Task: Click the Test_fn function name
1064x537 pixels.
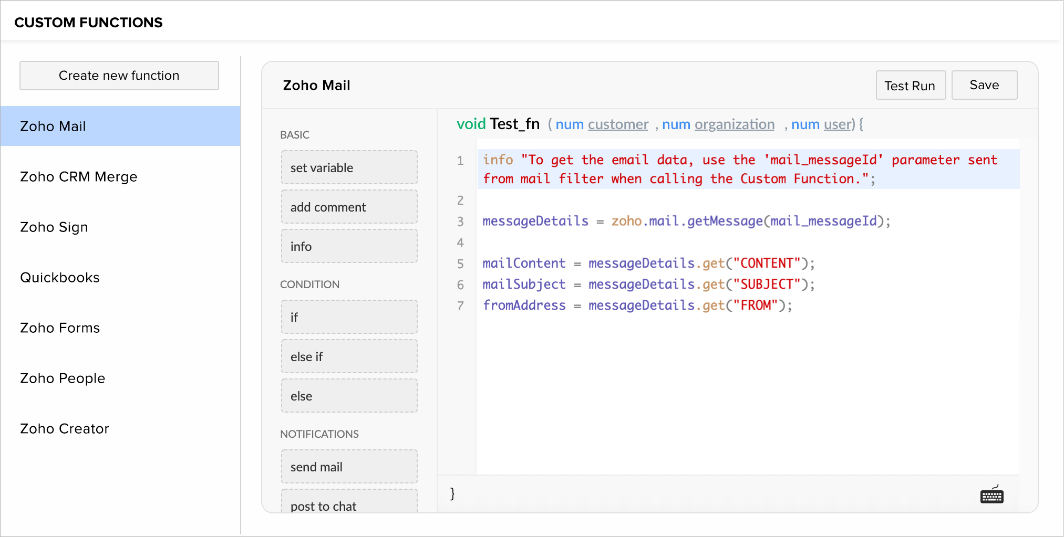Action: (x=515, y=124)
